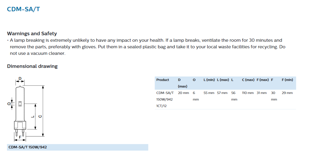The height and width of the screenshot is (156, 310).
Task: Click the F (min) column header
Action: (x=287, y=80)
